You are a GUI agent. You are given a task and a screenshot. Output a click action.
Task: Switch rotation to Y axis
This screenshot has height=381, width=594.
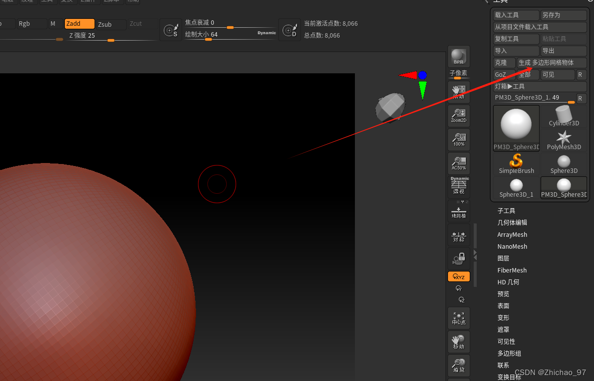459,288
